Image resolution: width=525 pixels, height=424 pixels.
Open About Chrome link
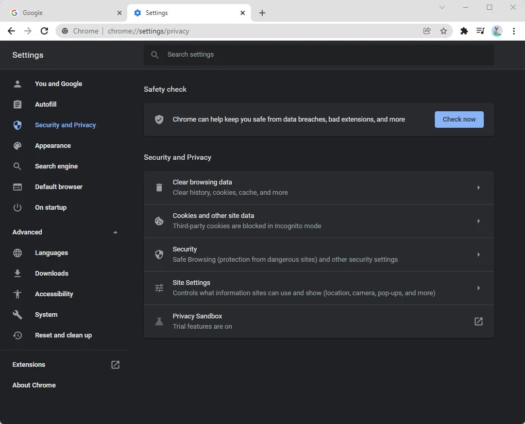[x=34, y=385]
